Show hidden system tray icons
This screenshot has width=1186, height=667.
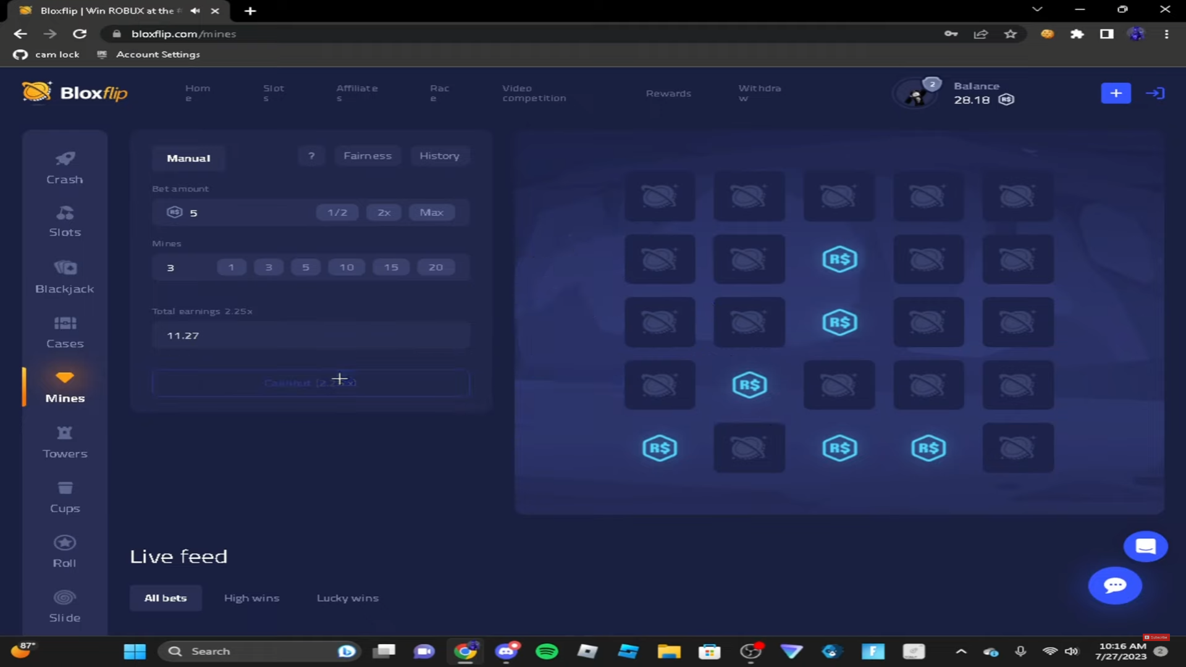961,651
